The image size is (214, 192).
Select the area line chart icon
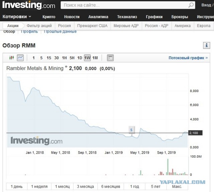[20, 58]
